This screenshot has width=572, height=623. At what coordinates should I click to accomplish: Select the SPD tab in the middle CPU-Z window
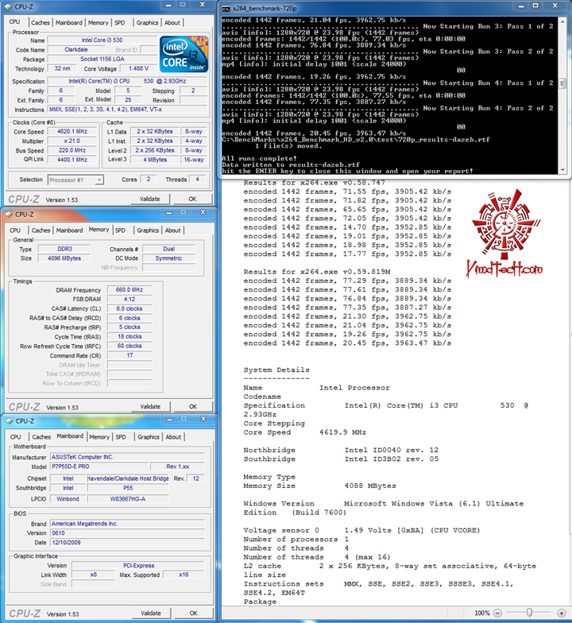121,230
